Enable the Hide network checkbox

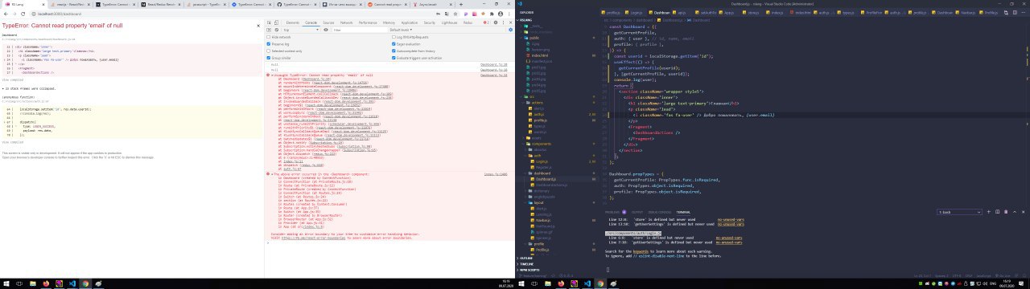269,37
